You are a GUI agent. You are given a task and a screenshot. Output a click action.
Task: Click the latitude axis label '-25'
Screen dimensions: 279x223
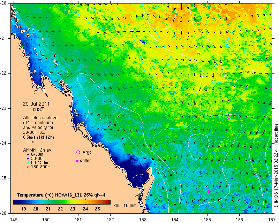3,178
